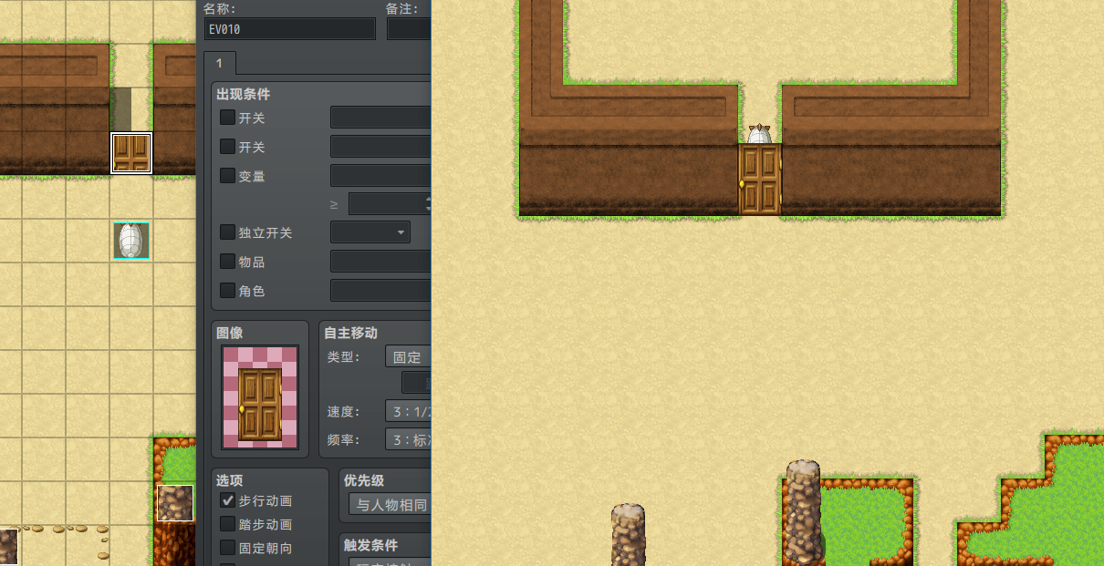1104x566 pixels.
Task: Click the 备注 note field
Action: click(x=409, y=29)
